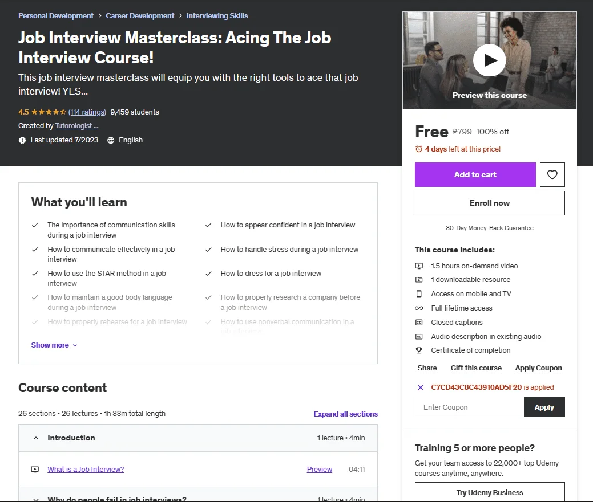Open instructor Tutorologist link
593x502 pixels.
(x=77, y=126)
